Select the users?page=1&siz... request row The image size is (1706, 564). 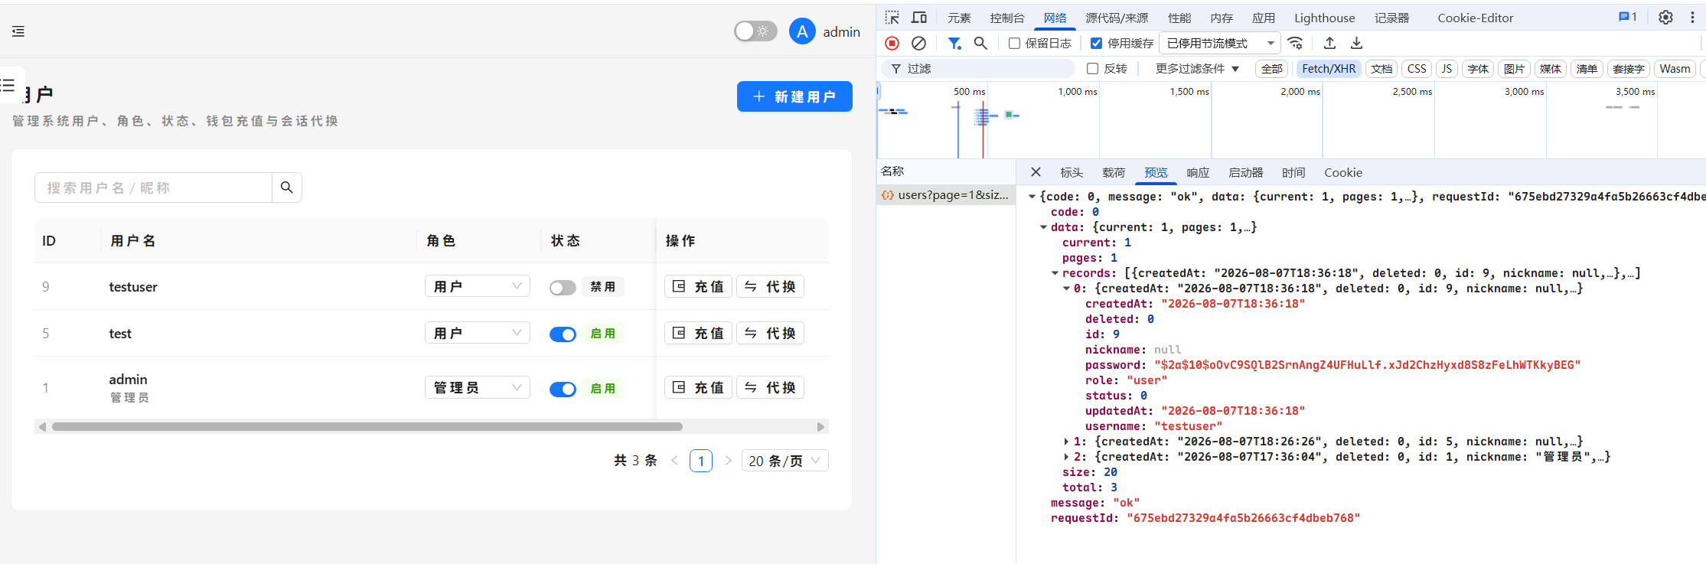tap(946, 195)
